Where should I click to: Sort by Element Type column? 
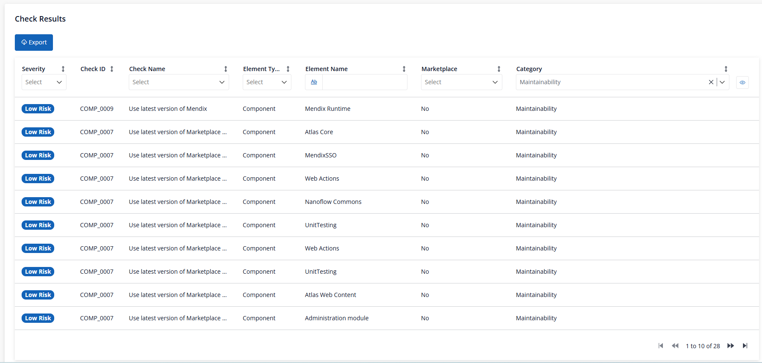[x=288, y=69]
